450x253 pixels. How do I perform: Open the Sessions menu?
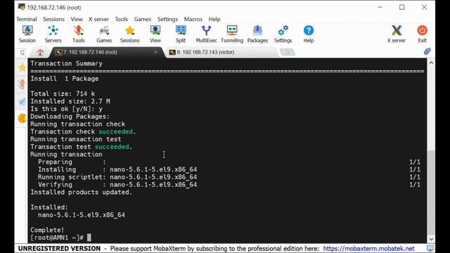coord(53,19)
